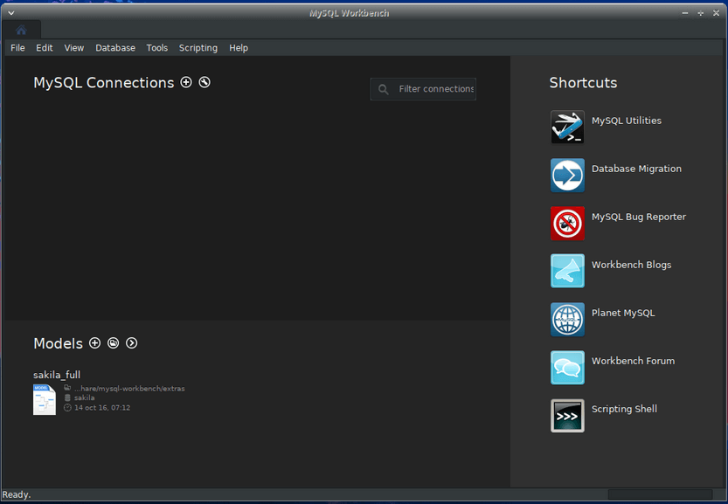Create a new model with plus icon
728x504 pixels.
click(94, 343)
